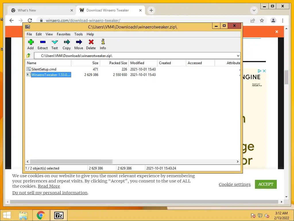
Task: Sort by the Created column header
Action: pos(172,63)
